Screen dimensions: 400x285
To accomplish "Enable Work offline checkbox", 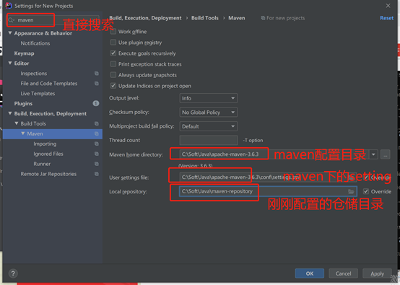I will [x=113, y=31].
